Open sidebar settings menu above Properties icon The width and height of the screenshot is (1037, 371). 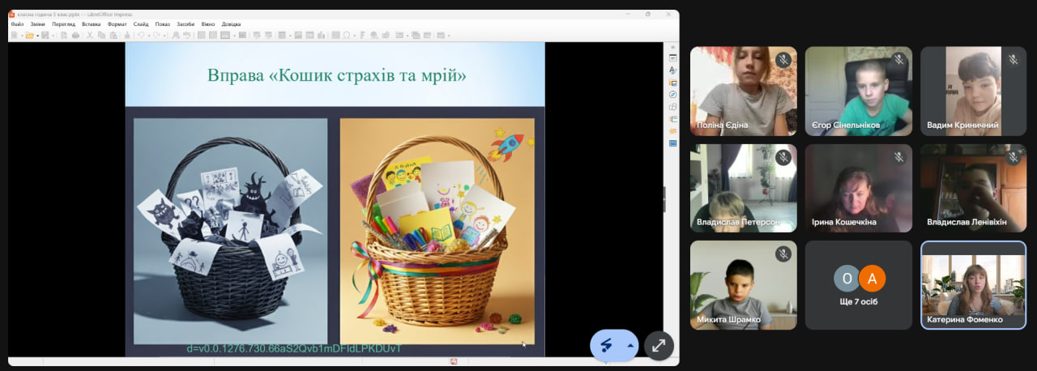point(672,47)
